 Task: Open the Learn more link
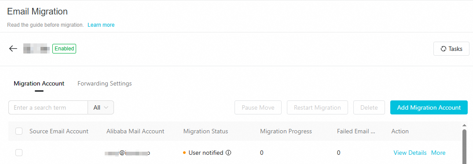click(101, 25)
